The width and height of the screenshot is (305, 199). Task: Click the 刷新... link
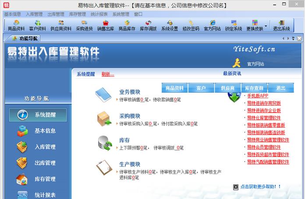(108, 74)
